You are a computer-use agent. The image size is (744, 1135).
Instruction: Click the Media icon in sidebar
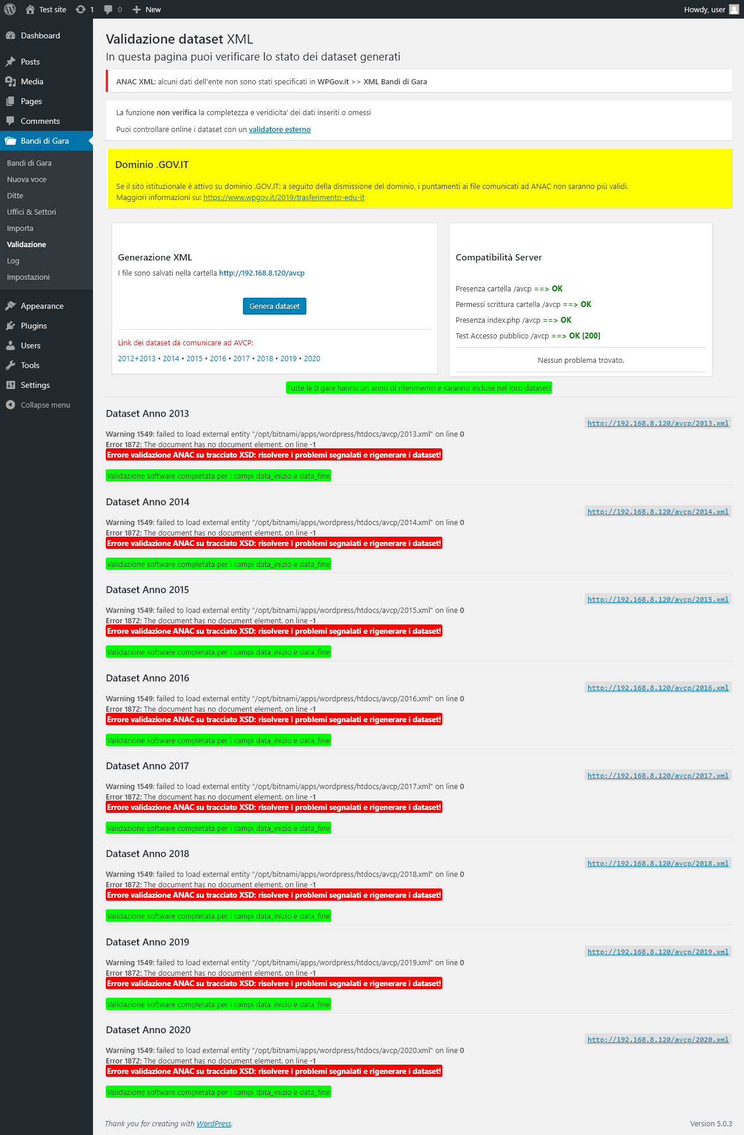[x=10, y=81]
